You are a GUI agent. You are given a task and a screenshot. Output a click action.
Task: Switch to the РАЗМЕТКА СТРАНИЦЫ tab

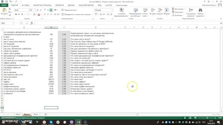[x=42, y=5]
